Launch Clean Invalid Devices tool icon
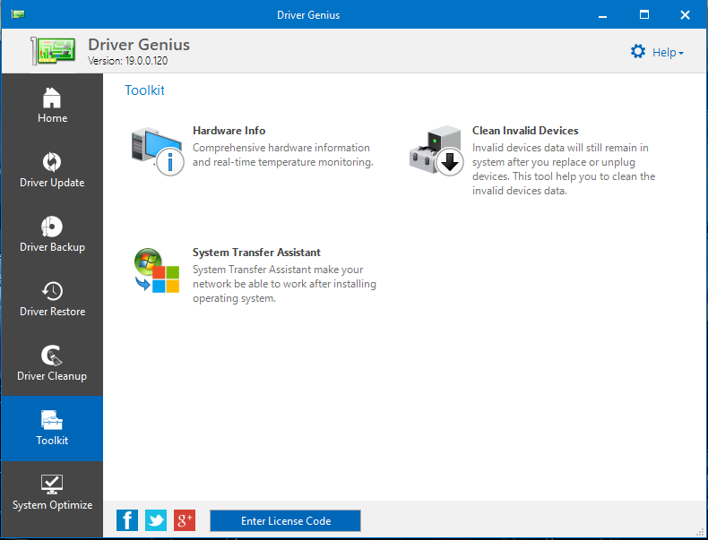 pos(436,150)
